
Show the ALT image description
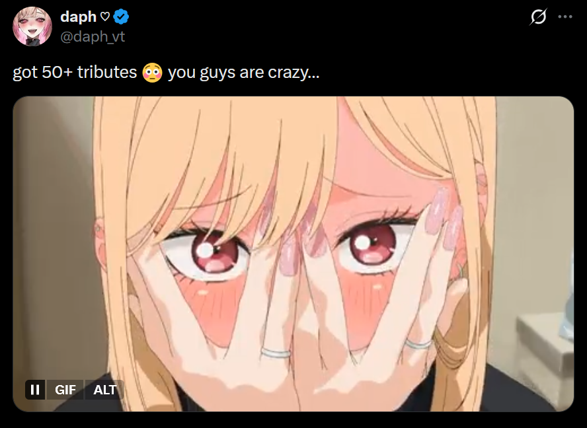pyautogui.click(x=104, y=390)
